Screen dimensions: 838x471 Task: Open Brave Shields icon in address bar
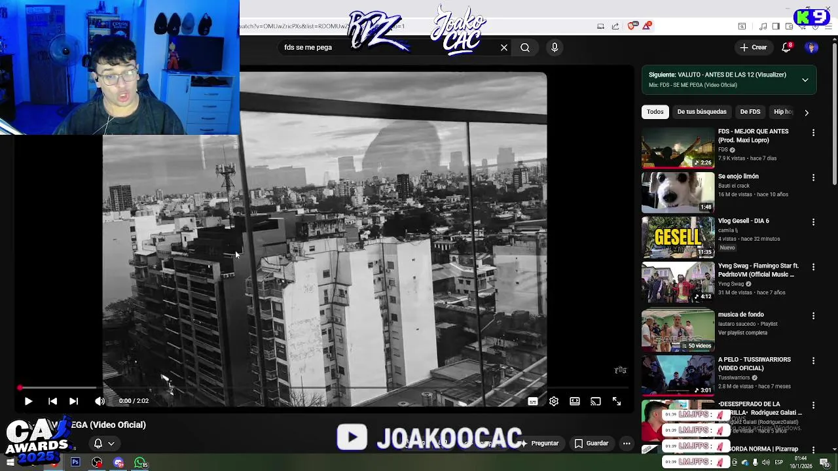point(631,26)
